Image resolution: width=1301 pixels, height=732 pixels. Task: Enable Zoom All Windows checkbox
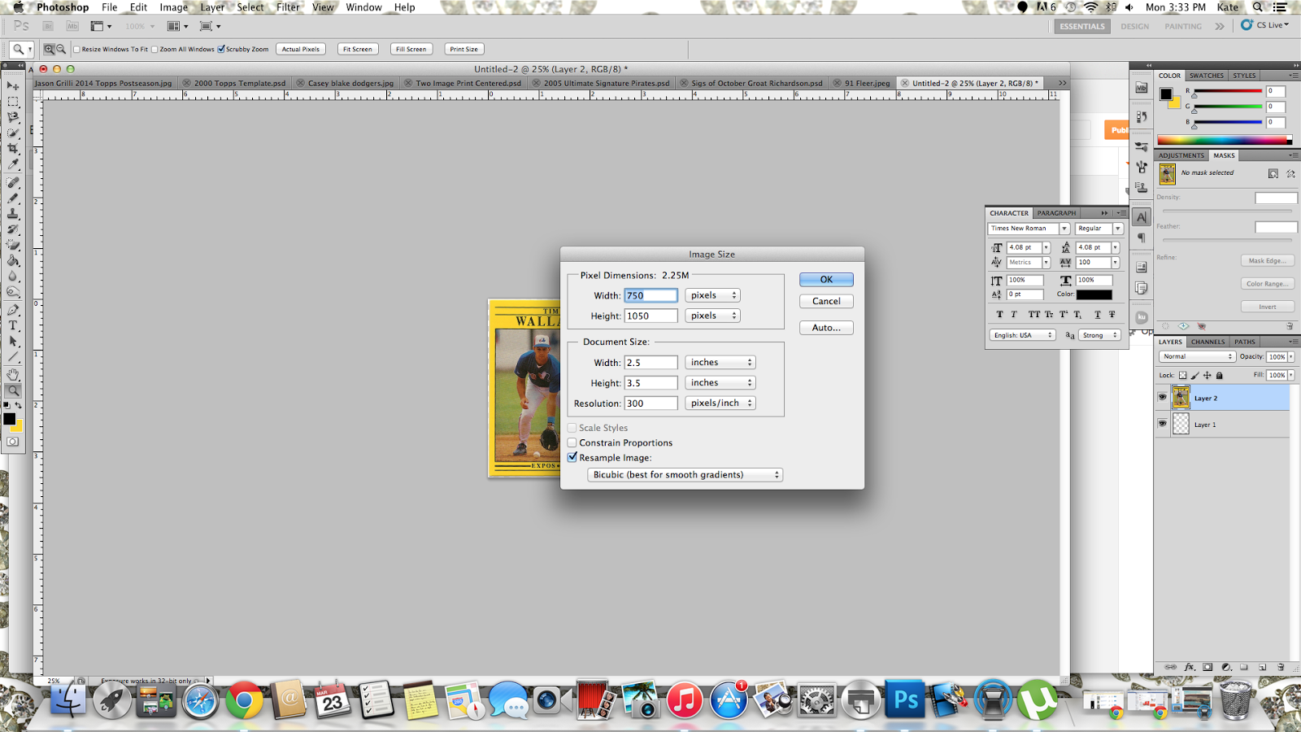(x=155, y=50)
